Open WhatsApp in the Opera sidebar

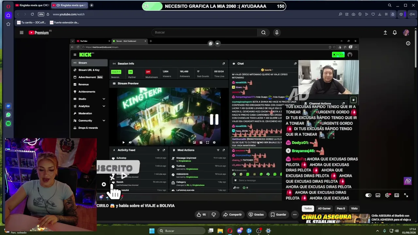(x=8, y=115)
